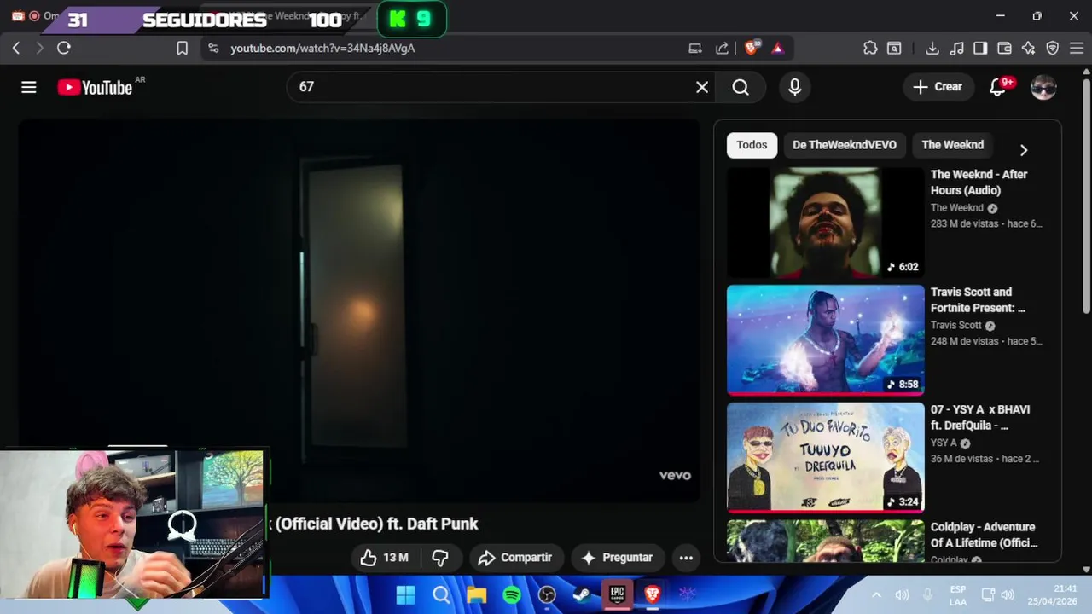This screenshot has height=614, width=1092.
Task: Open YouTube notifications bell
Action: coord(997,86)
